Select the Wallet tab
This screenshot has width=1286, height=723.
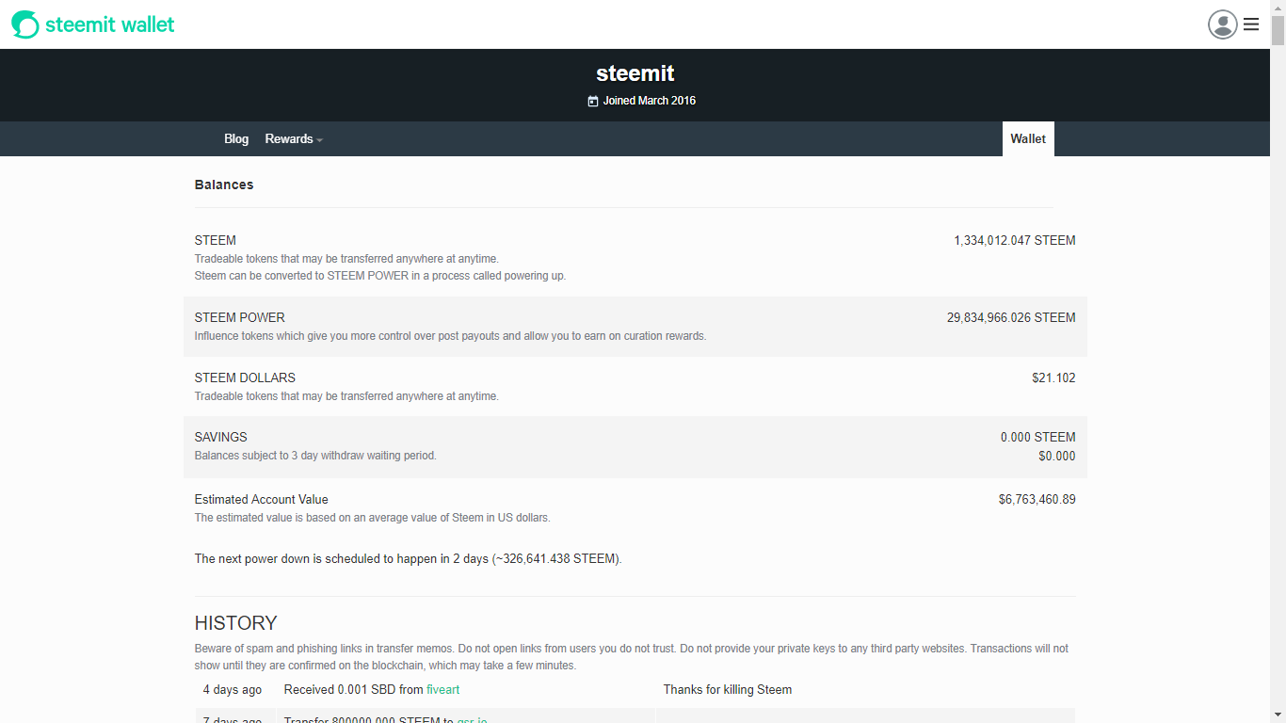[x=1028, y=138]
